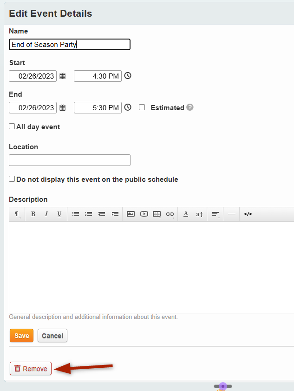Click the Remove event button

click(x=31, y=369)
